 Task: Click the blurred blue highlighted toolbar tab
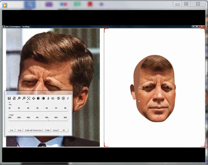click(30, 5)
